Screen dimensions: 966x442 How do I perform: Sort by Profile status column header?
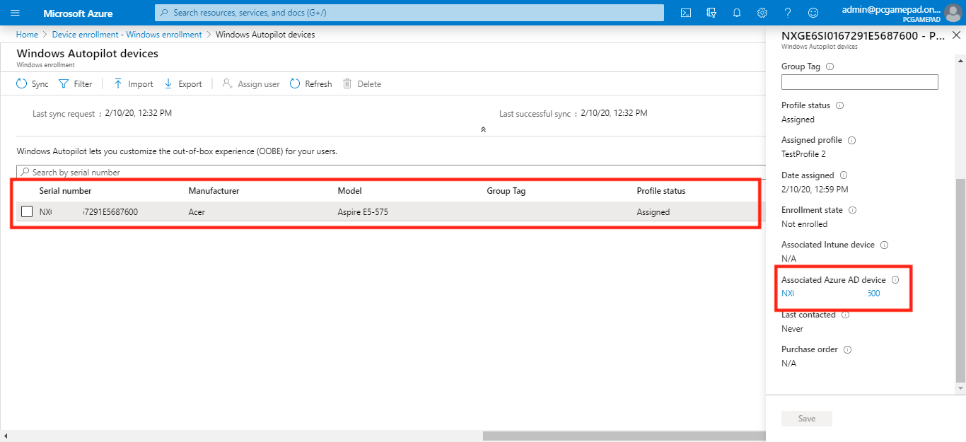[x=661, y=191]
